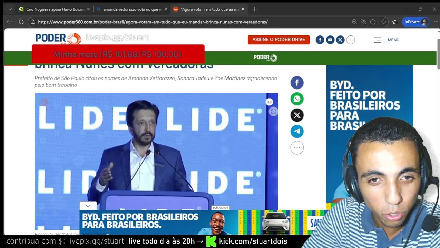Reload the current page
This screenshot has height=248, width=440.
(x=21, y=22)
